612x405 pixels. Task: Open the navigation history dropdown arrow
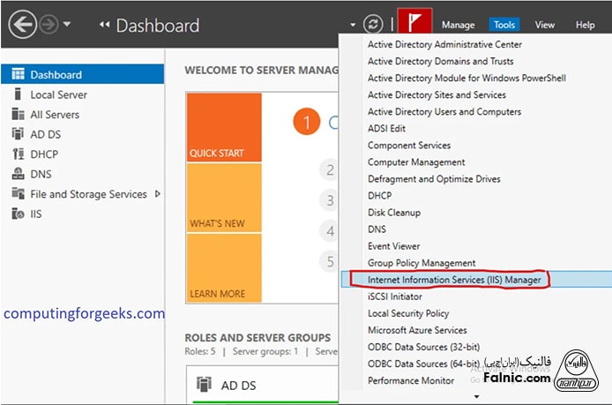point(68,25)
